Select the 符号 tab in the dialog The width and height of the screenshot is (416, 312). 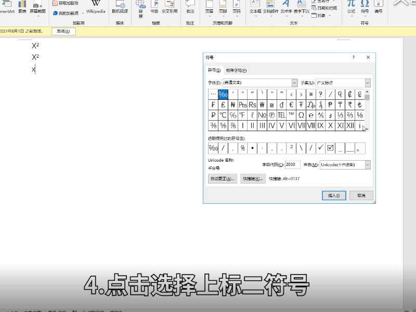click(213, 70)
